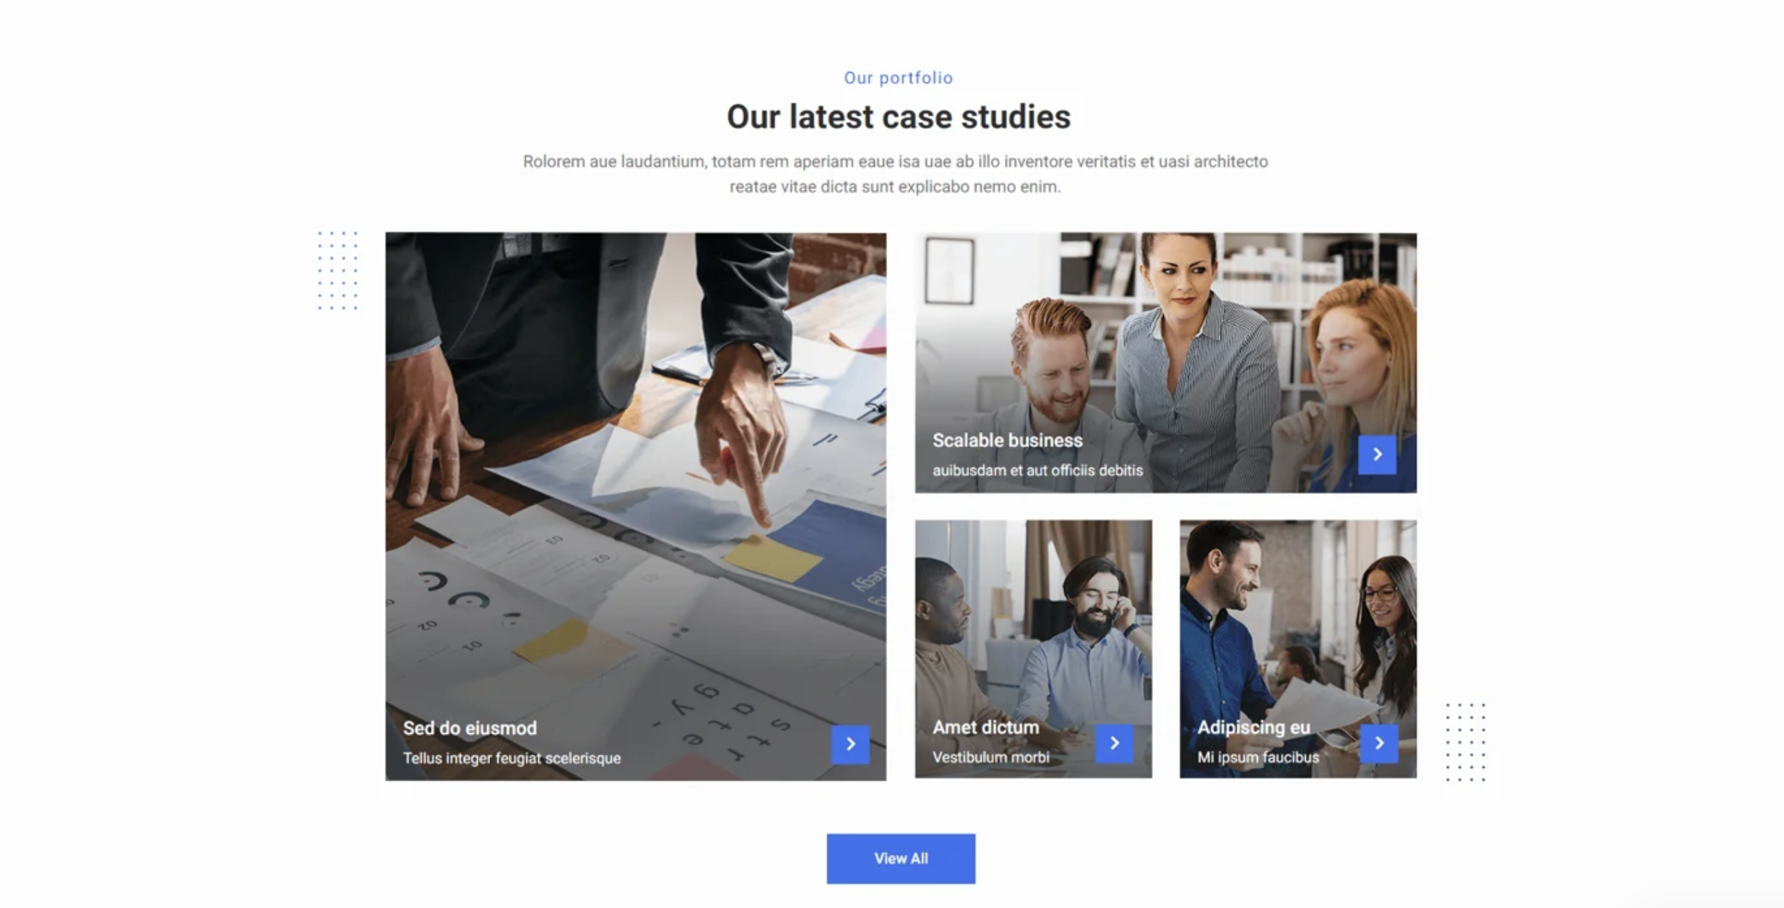Image resolution: width=1784 pixels, height=908 pixels.
Task: Click the Our latest case studies heading
Action: click(x=898, y=117)
